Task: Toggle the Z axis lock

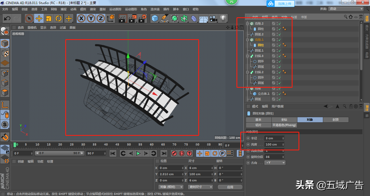Action: point(101,19)
